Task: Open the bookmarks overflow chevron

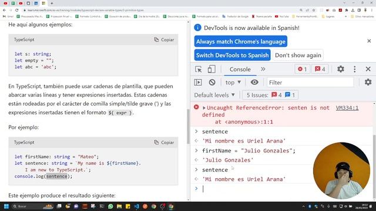Action: click(x=346, y=16)
